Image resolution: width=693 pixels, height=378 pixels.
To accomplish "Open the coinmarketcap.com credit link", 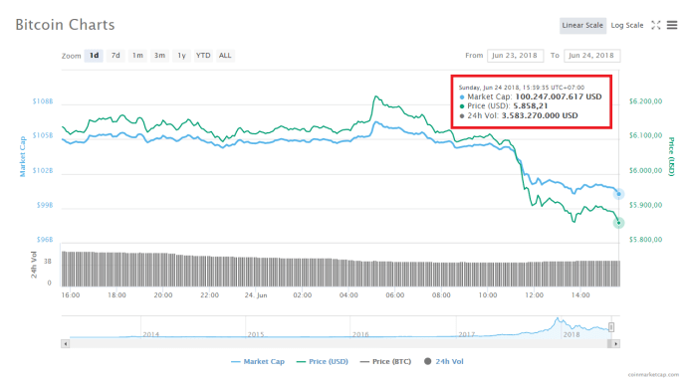I will (x=653, y=374).
